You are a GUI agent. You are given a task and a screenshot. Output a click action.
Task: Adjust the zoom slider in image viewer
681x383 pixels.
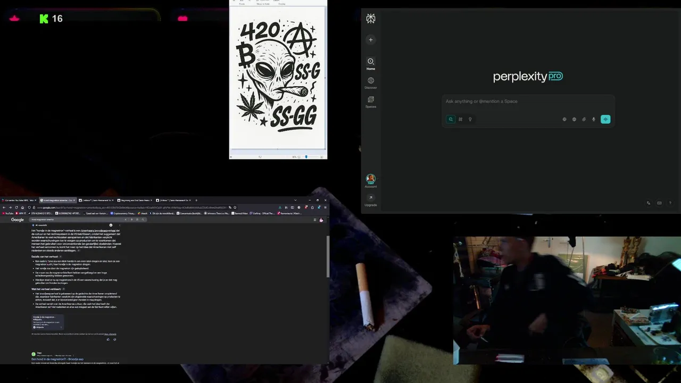(x=306, y=157)
